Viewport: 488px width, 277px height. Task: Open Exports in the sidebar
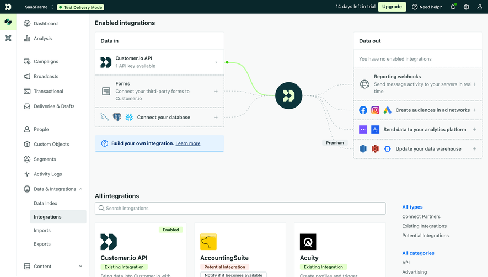[42, 244]
